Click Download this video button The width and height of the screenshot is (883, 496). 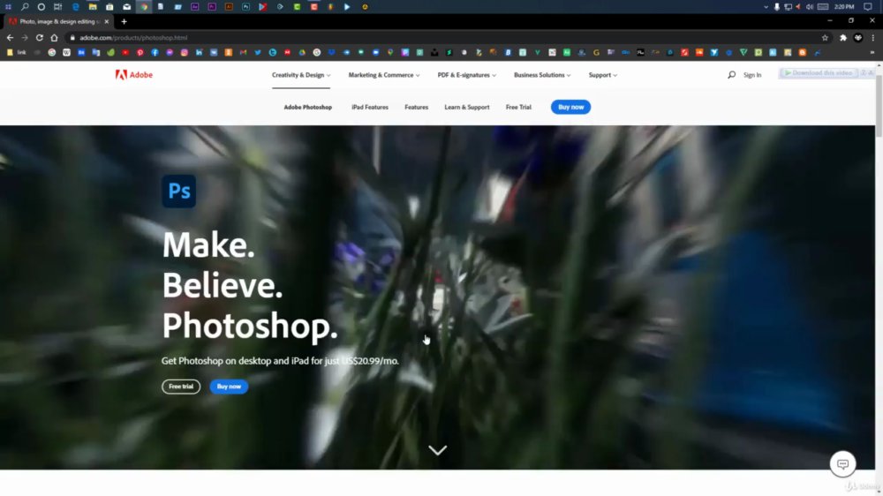pyautogui.click(x=819, y=72)
